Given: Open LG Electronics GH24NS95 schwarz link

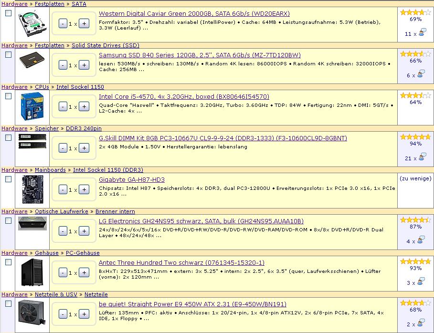Looking at the screenshot, I should [201, 221].
